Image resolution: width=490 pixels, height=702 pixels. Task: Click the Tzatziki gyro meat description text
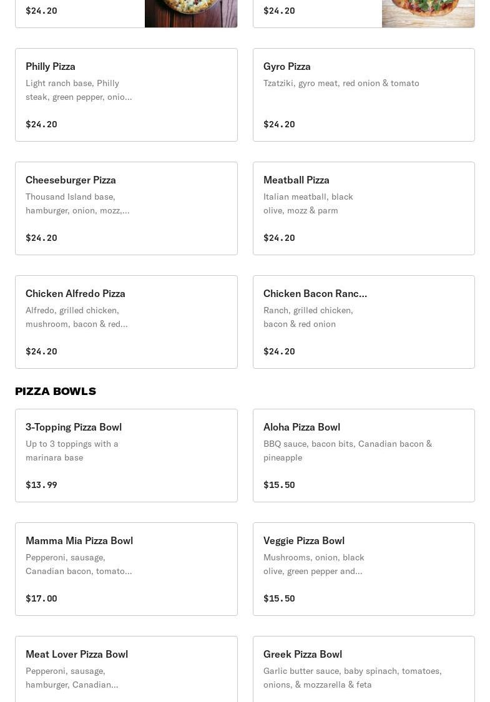tap(341, 83)
